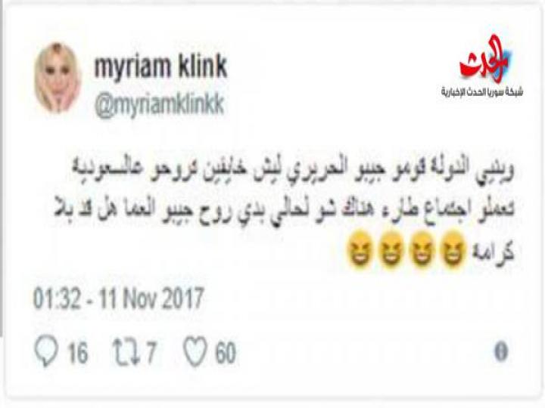The height and width of the screenshot is (408, 545).
Task: Click the 01:32 time in the timestamp
Action: point(57,298)
